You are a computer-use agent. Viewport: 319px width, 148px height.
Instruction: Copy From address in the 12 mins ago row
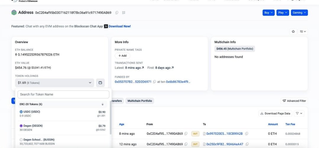[x=186, y=144]
